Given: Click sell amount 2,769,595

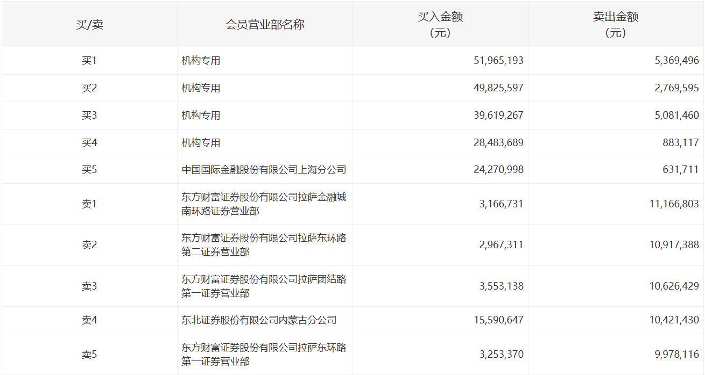Looking at the screenshot, I should pyautogui.click(x=677, y=88).
